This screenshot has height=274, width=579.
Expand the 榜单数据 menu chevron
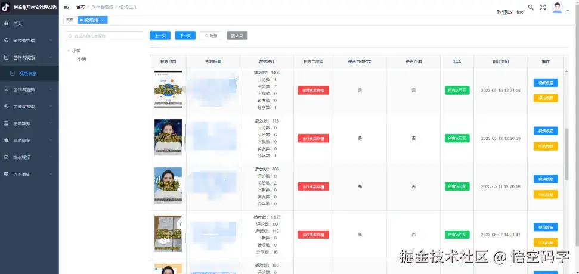point(51,123)
